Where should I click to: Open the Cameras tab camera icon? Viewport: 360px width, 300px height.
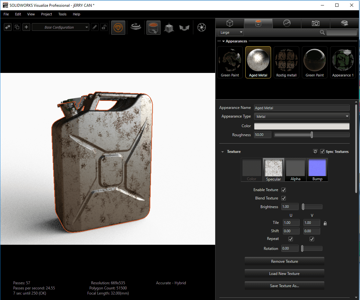click(x=315, y=23)
